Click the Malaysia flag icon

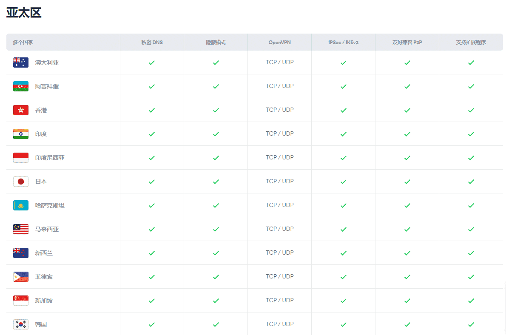tap(21, 229)
